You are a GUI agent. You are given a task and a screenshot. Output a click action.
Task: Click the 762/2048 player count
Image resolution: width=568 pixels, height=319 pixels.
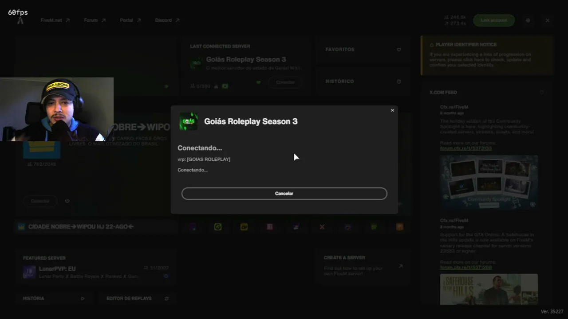click(42, 164)
